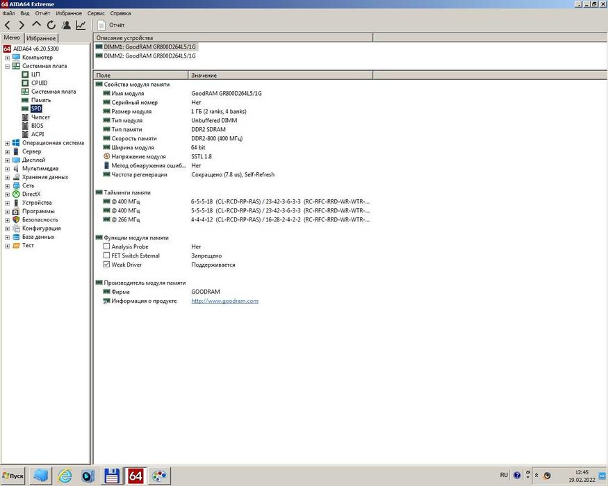Click the AIDA64 taskbar icon
The width and height of the screenshot is (608, 486).
pos(135,476)
